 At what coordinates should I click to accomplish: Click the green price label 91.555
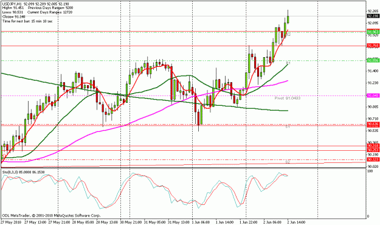[x=373, y=61]
